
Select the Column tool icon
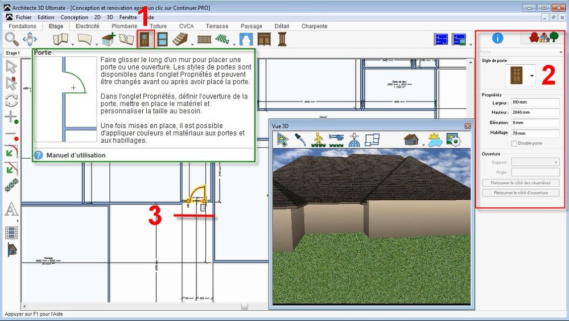tap(282, 39)
